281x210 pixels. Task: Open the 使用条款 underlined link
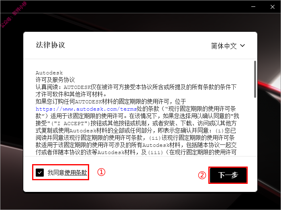(x=75, y=173)
